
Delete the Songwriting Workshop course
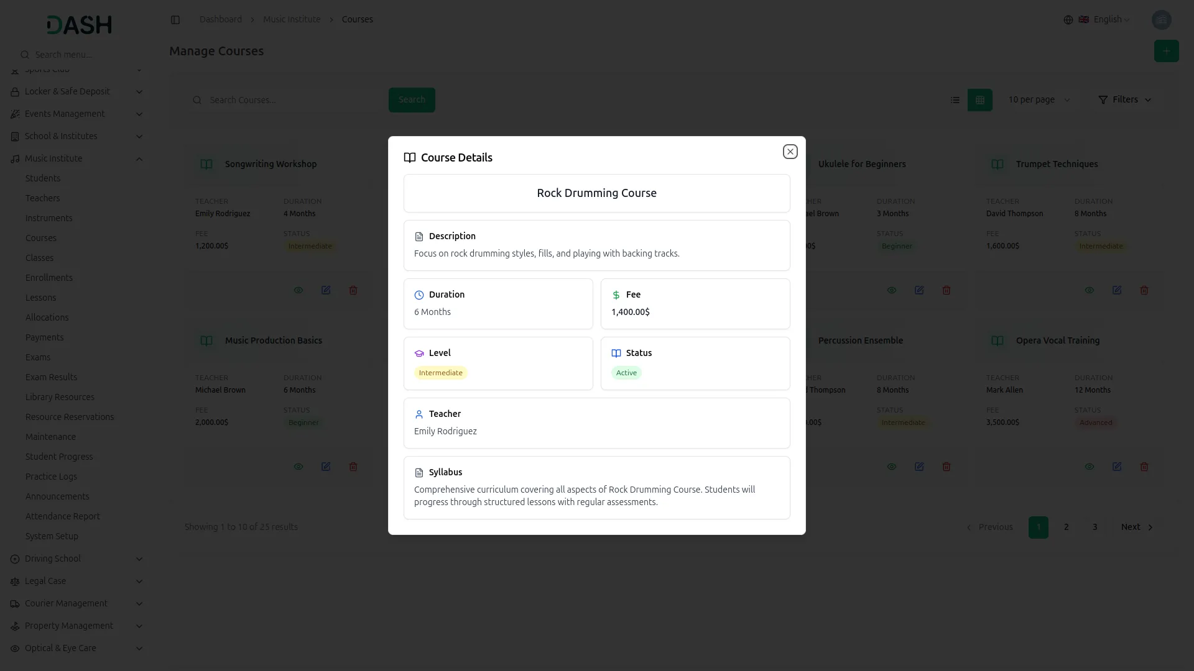pos(353,290)
